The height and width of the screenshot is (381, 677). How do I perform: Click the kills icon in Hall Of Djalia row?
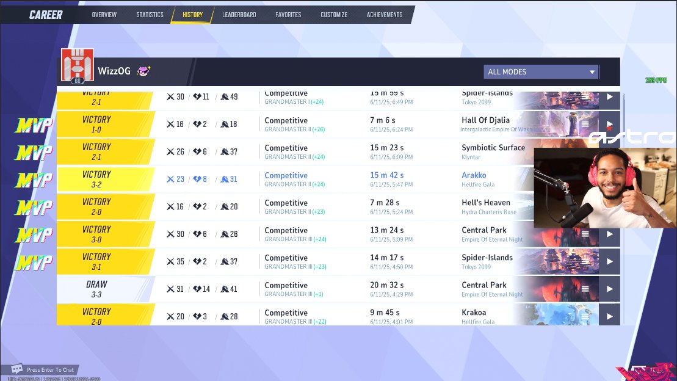click(170, 125)
